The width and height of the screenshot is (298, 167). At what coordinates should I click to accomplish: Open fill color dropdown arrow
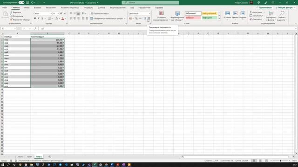click(59, 19)
